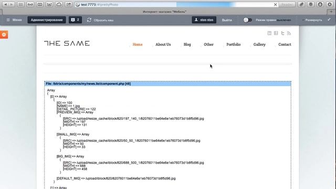
Task: Open notifications badge showing 2
Action: click(75, 20)
